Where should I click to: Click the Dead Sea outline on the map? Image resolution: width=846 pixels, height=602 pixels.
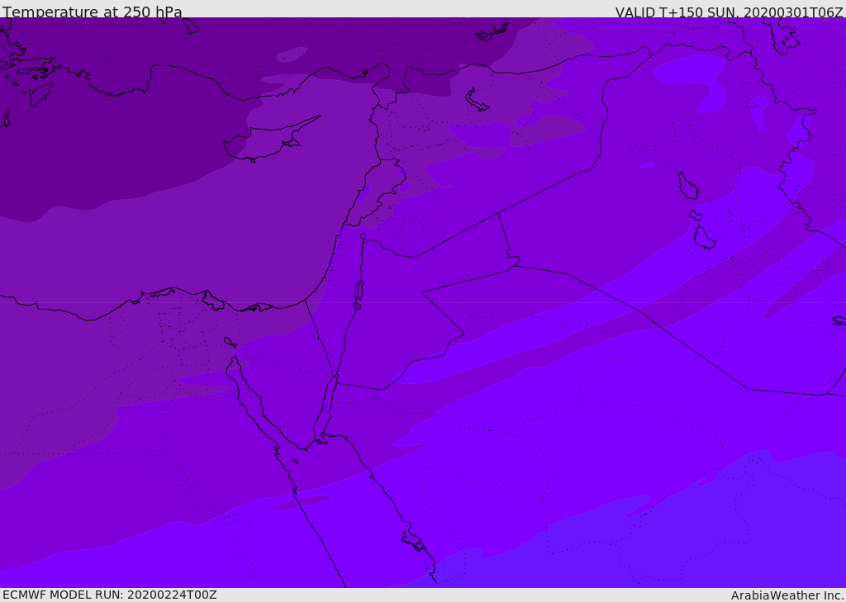tap(359, 295)
